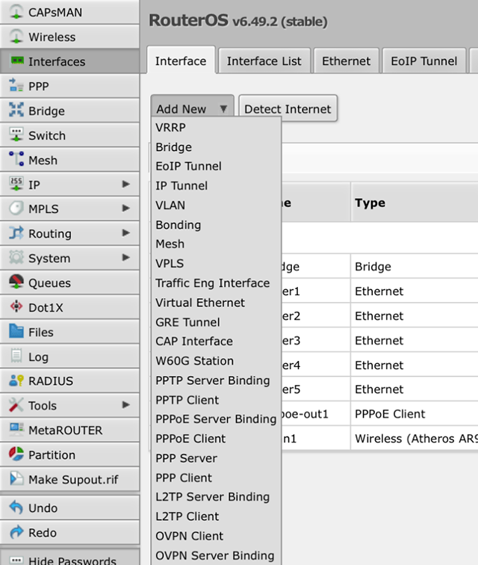Select PPTP Client entry
The image size is (478, 565).
pyautogui.click(x=216, y=400)
